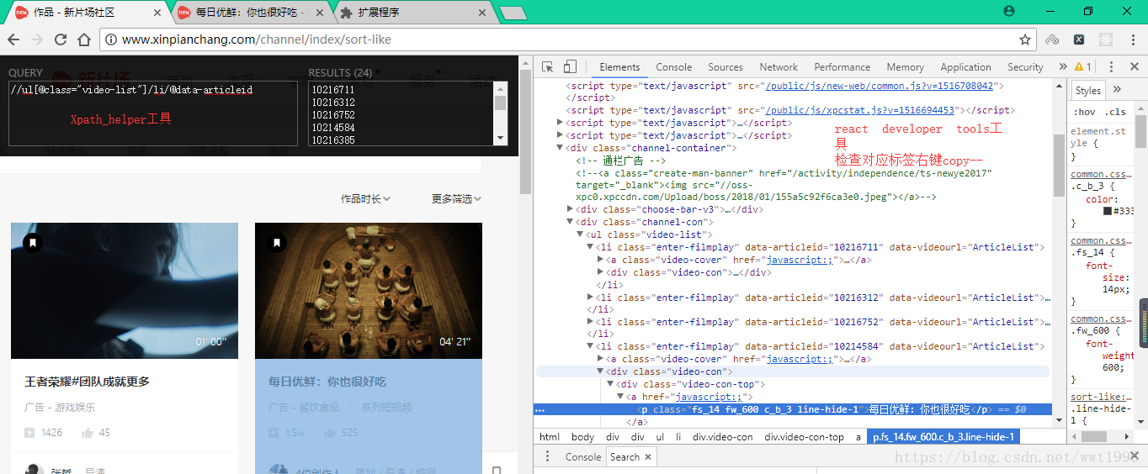Screen dimensions: 1148x474
Task: Close the DevTools panel
Action: click(x=1133, y=67)
